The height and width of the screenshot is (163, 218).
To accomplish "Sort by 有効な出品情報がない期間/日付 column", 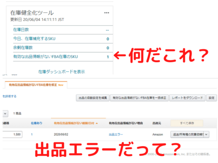I will 74,123.
